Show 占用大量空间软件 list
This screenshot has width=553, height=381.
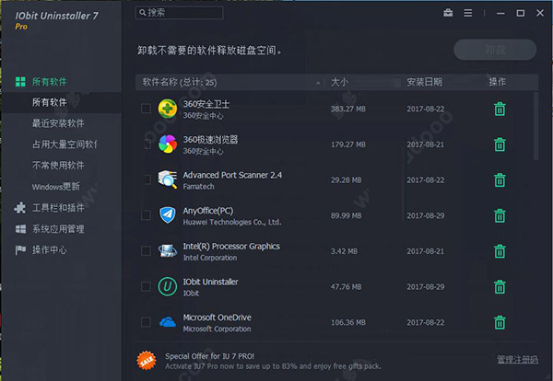(65, 144)
